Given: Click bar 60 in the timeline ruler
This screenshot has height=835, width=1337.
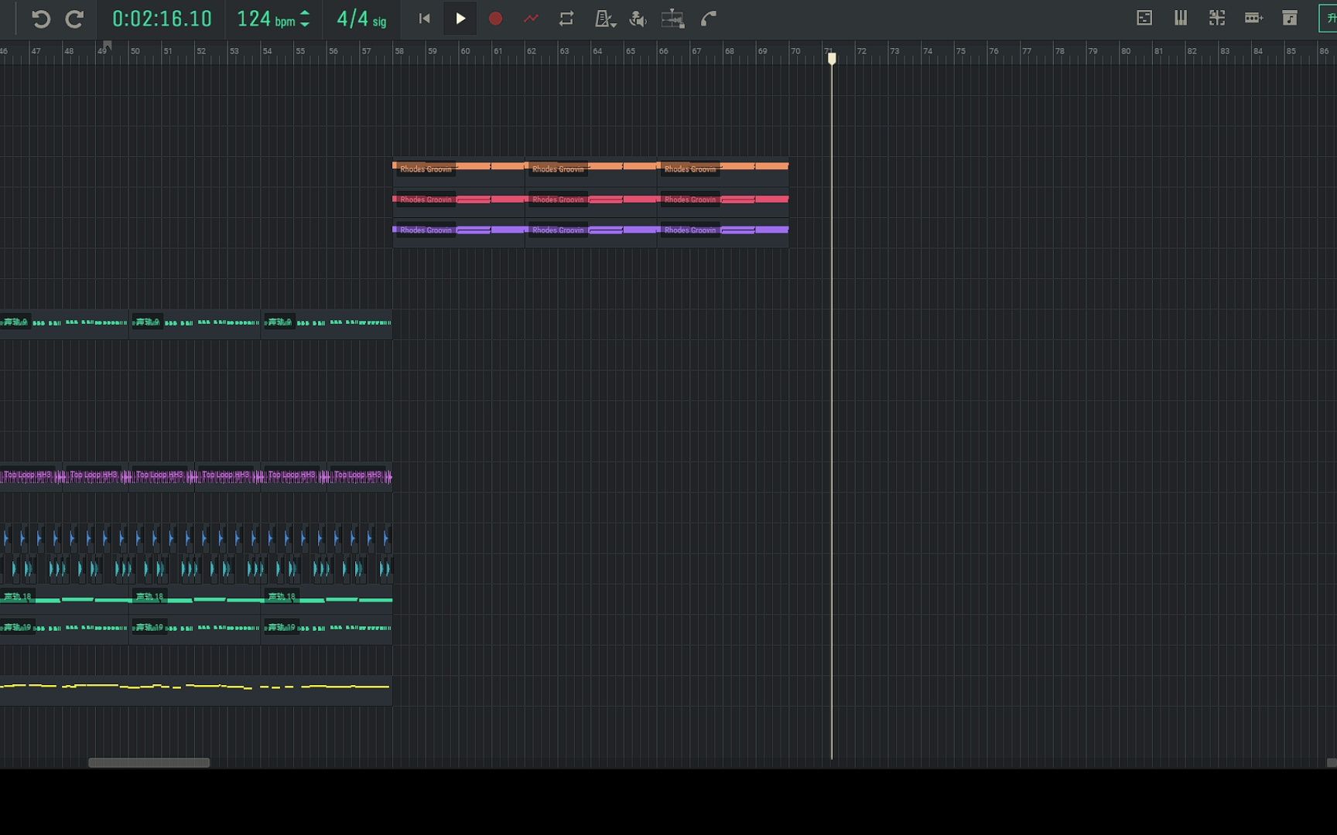Looking at the screenshot, I should coord(465,51).
